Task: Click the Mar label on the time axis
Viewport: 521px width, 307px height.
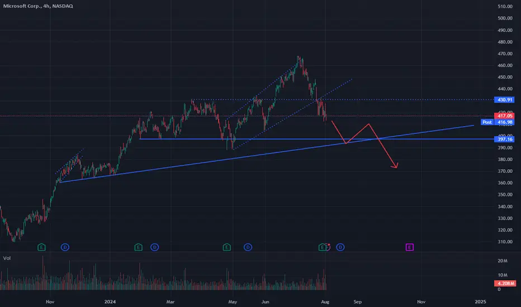Action: [x=170, y=301]
